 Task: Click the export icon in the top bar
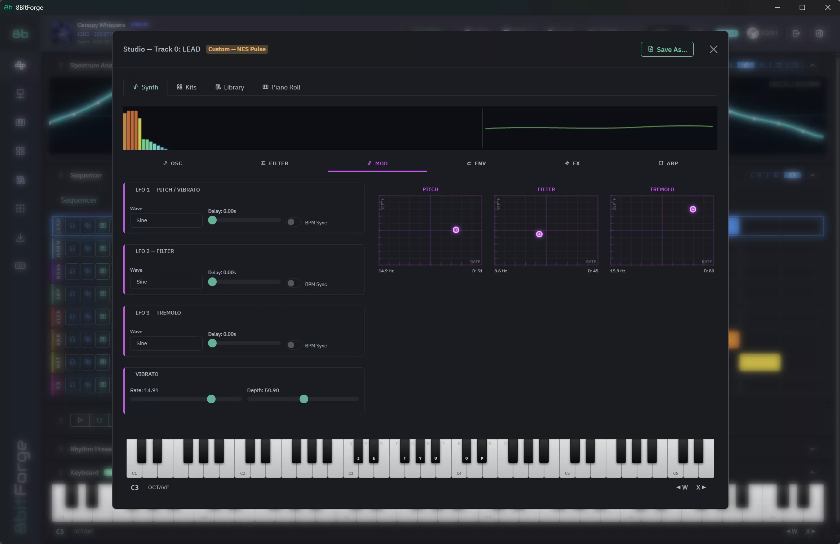[x=796, y=33]
